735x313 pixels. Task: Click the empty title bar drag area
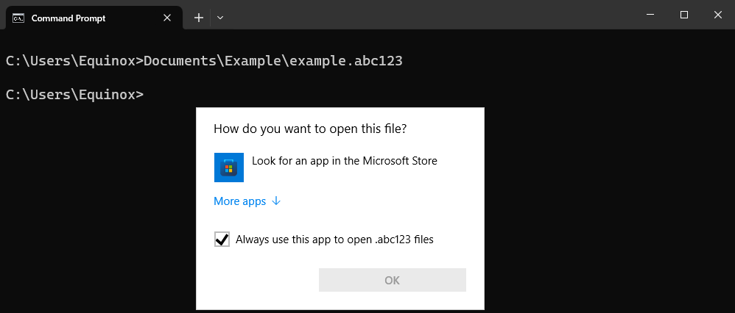point(427,15)
